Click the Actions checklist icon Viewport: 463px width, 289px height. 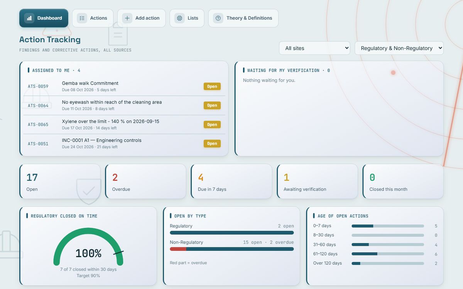pyautogui.click(x=82, y=18)
